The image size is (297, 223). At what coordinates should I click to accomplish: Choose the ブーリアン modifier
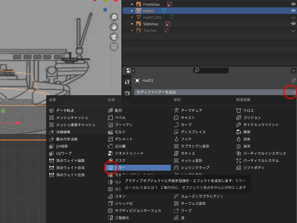120,125
